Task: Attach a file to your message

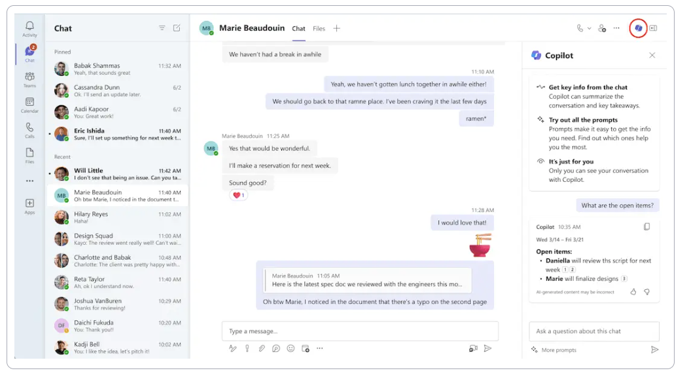Action: (262, 348)
